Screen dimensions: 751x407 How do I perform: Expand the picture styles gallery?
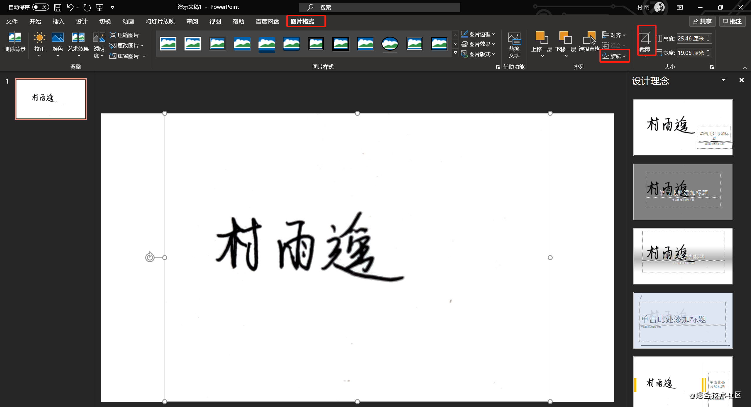(x=455, y=53)
